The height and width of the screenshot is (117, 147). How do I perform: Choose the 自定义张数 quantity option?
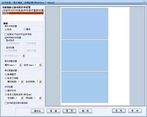tap(6, 78)
